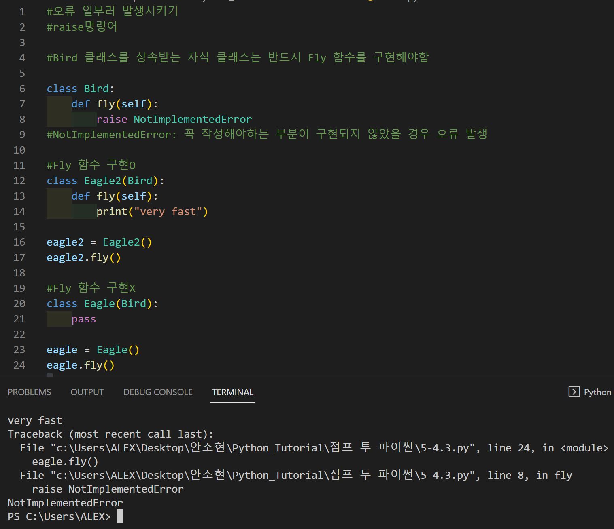Click the Python terminal label
614x529 pixels.
pos(597,392)
